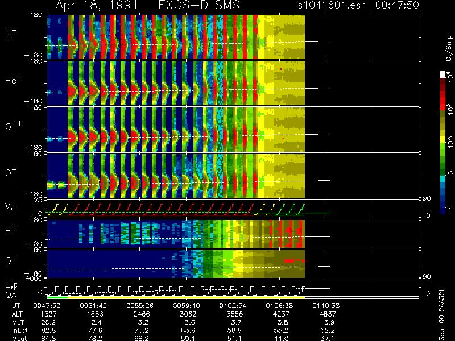Click the MLT row label

click(18, 322)
